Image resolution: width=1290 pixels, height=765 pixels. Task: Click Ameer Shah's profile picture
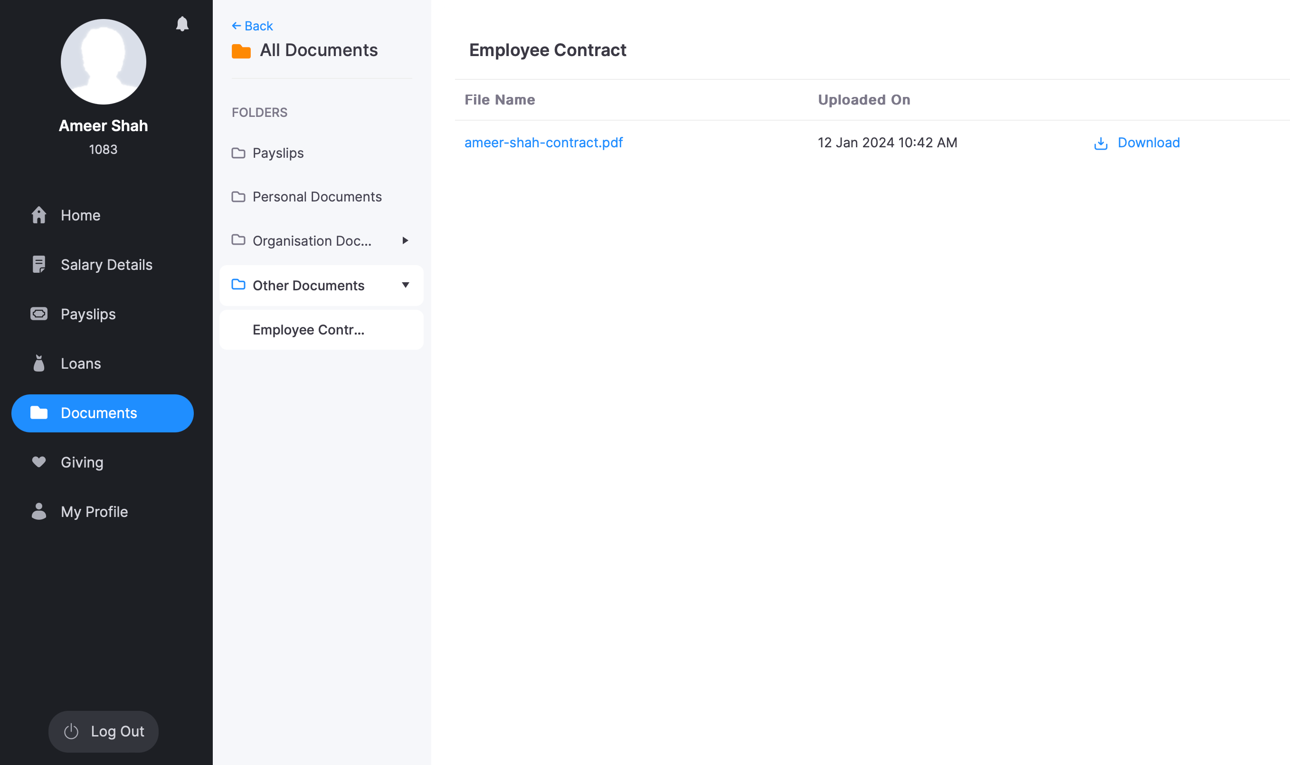[x=103, y=61]
